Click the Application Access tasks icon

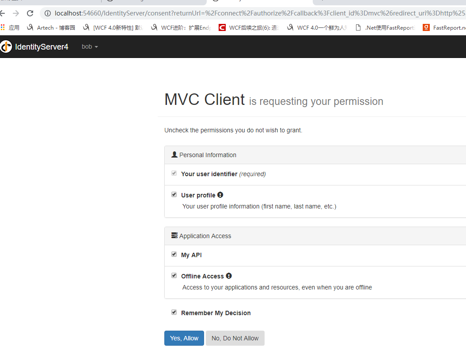point(174,235)
